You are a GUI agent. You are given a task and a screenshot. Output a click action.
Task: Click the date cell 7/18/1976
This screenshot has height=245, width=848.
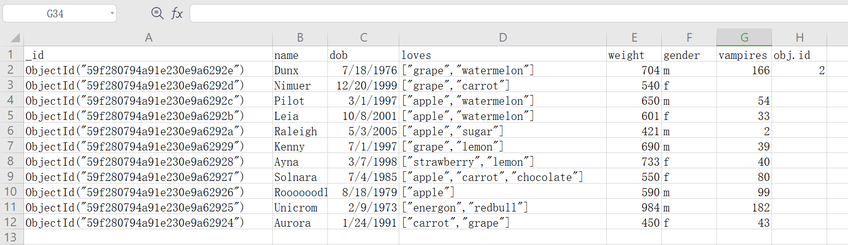tap(363, 71)
